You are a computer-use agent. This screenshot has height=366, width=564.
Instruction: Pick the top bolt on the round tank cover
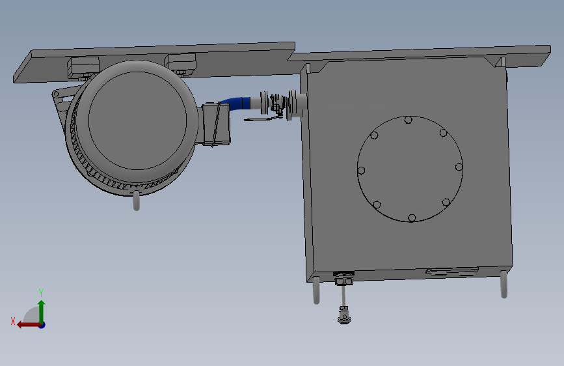408,120
